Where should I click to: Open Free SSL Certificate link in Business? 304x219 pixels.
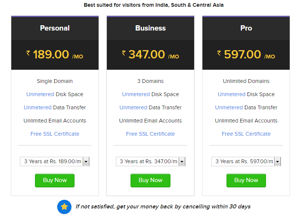click(150, 134)
